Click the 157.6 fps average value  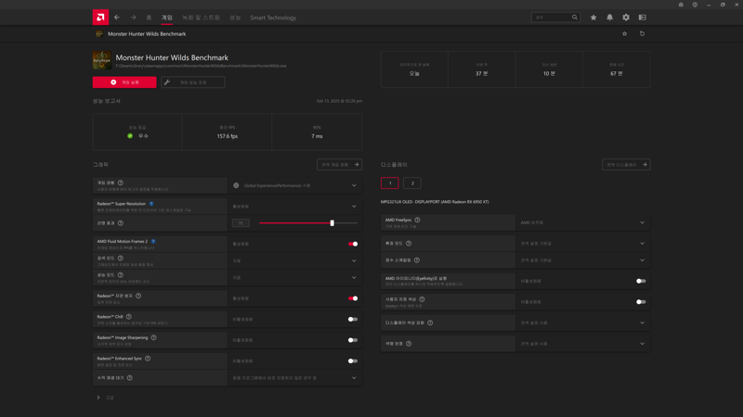point(228,136)
